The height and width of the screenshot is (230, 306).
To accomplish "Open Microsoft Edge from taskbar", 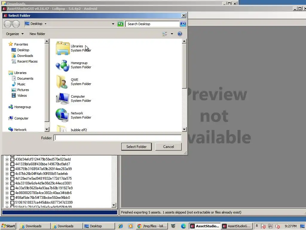I will 183,226.
